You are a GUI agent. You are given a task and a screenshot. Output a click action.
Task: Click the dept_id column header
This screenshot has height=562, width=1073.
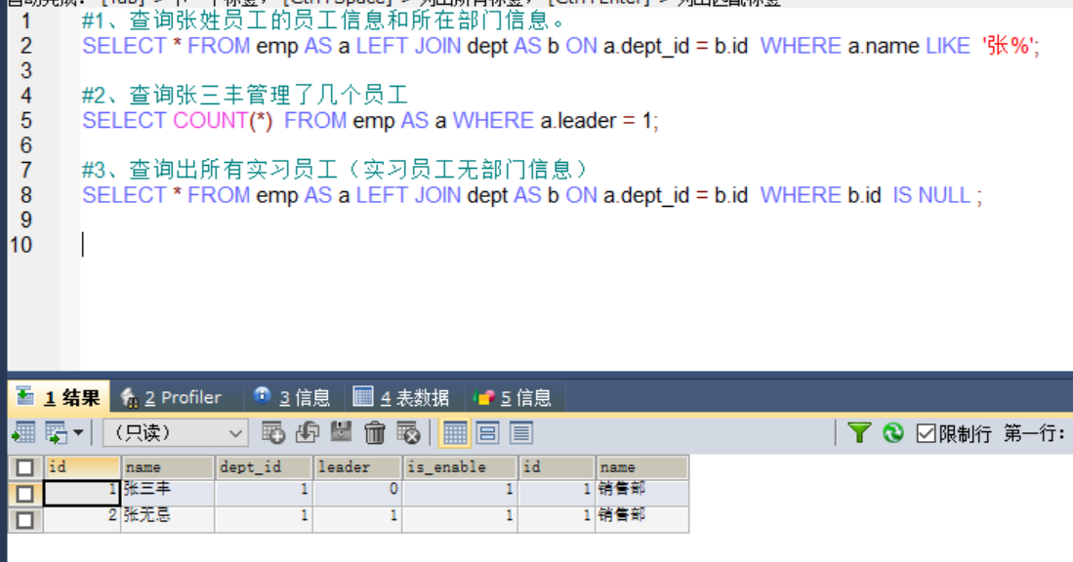[264, 467]
